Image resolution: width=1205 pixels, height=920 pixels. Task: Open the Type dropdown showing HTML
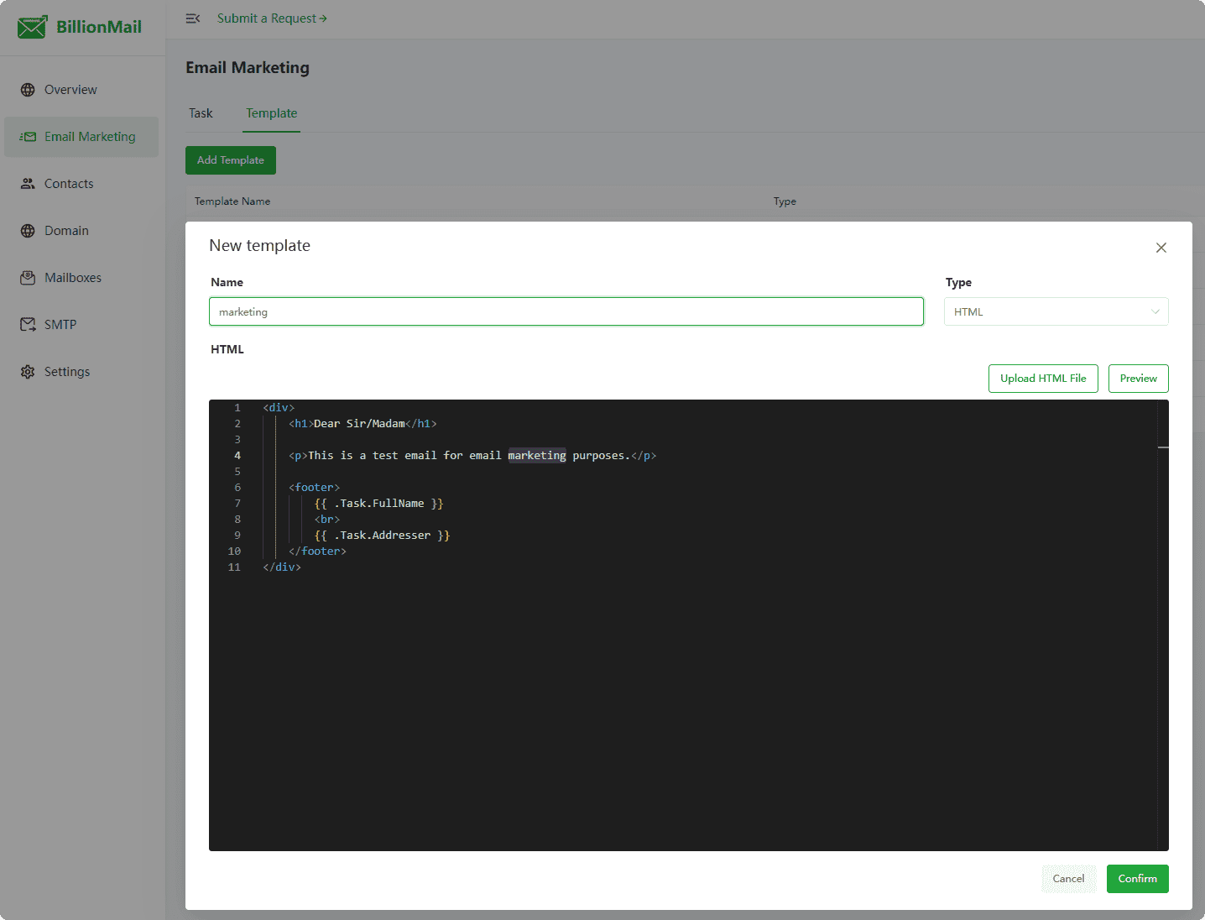pyautogui.click(x=1056, y=311)
